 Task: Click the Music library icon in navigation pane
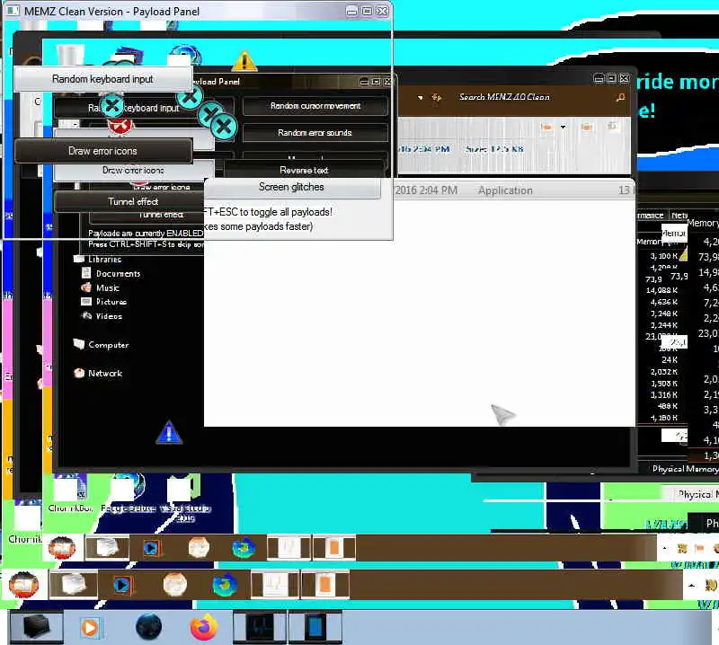coord(86,287)
